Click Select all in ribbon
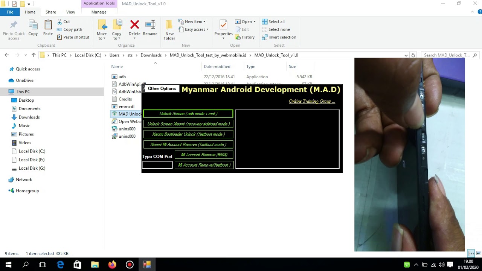 point(273,21)
